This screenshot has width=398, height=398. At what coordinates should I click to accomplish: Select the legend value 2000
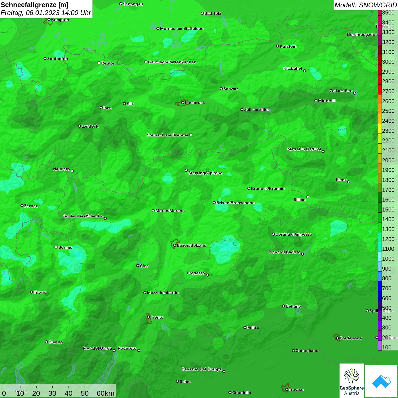click(388, 160)
